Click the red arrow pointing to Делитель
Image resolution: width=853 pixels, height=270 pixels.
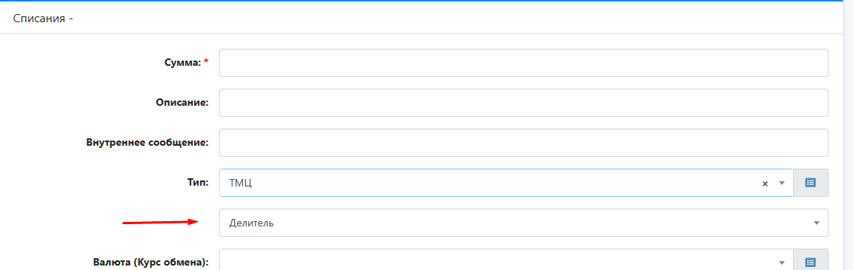coord(159,222)
